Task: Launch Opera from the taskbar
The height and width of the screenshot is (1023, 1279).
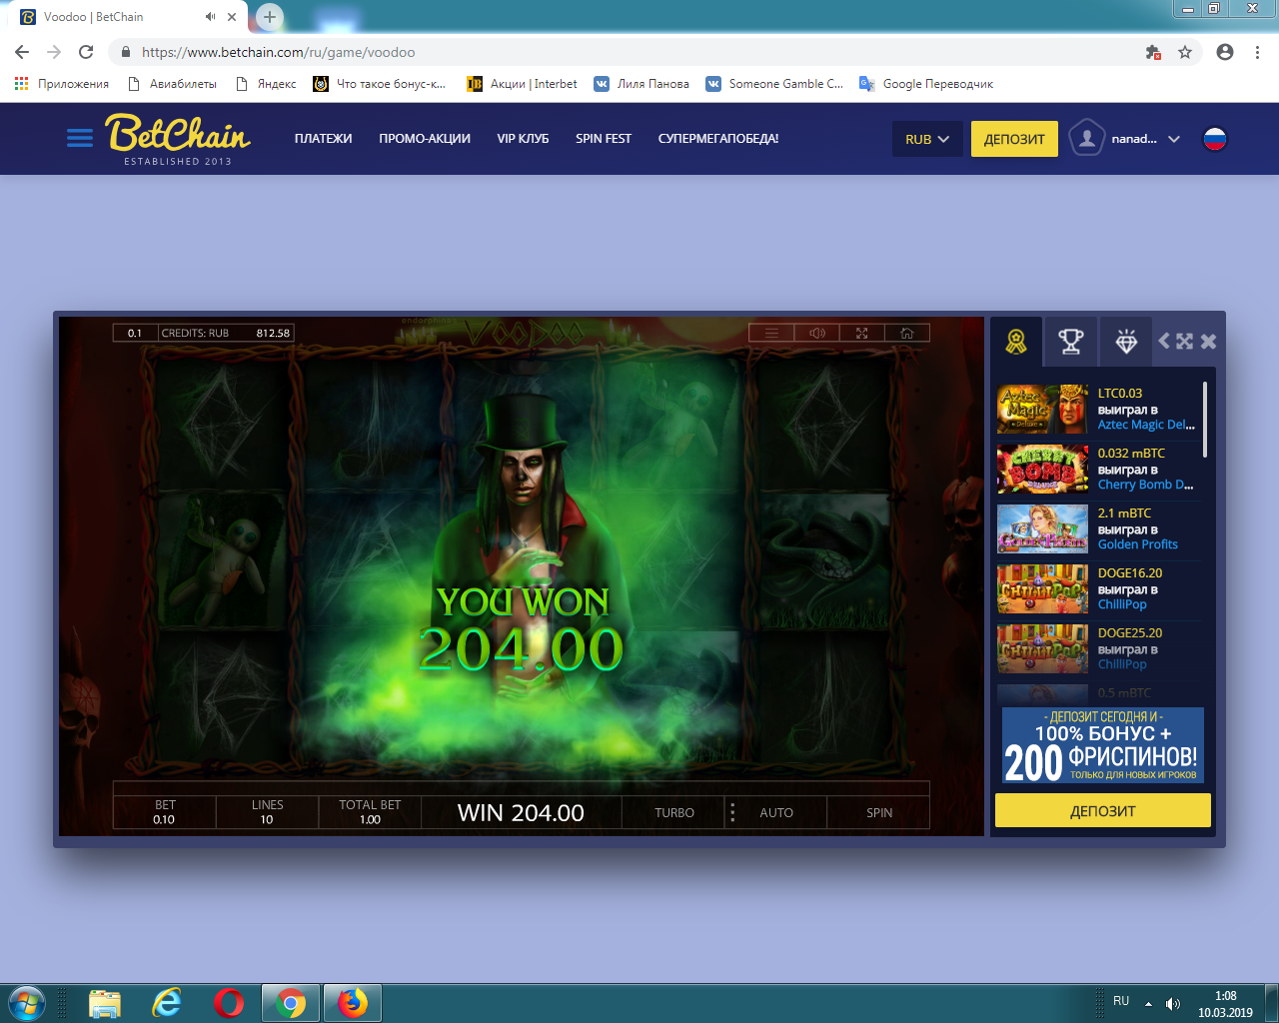Action: pyautogui.click(x=229, y=1003)
